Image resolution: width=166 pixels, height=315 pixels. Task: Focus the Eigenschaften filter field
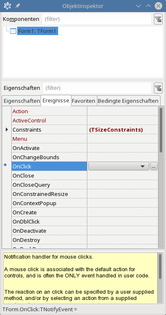click(x=97, y=88)
